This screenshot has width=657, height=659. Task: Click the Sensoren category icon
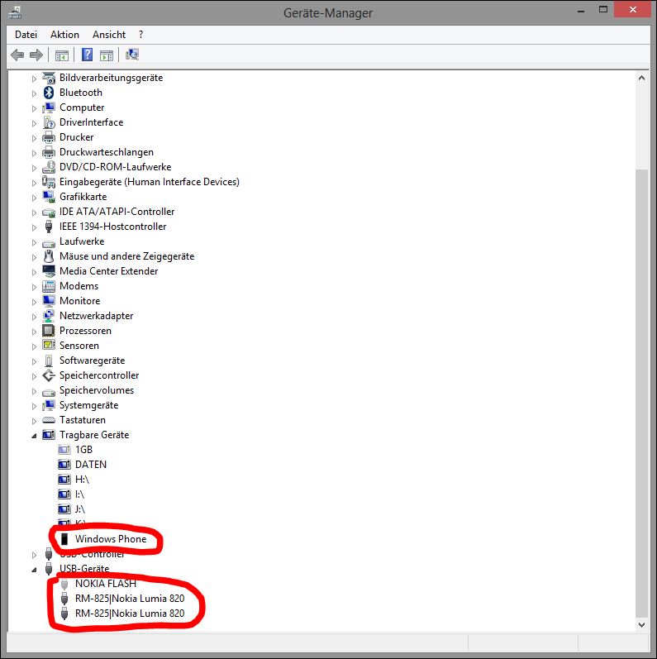click(x=49, y=346)
